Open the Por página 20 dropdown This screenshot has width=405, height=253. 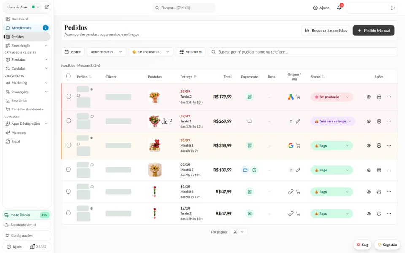(x=238, y=232)
